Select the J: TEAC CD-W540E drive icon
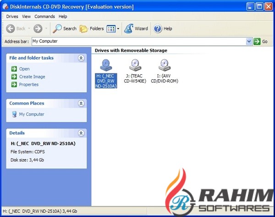275x217 pixels. click(x=135, y=65)
